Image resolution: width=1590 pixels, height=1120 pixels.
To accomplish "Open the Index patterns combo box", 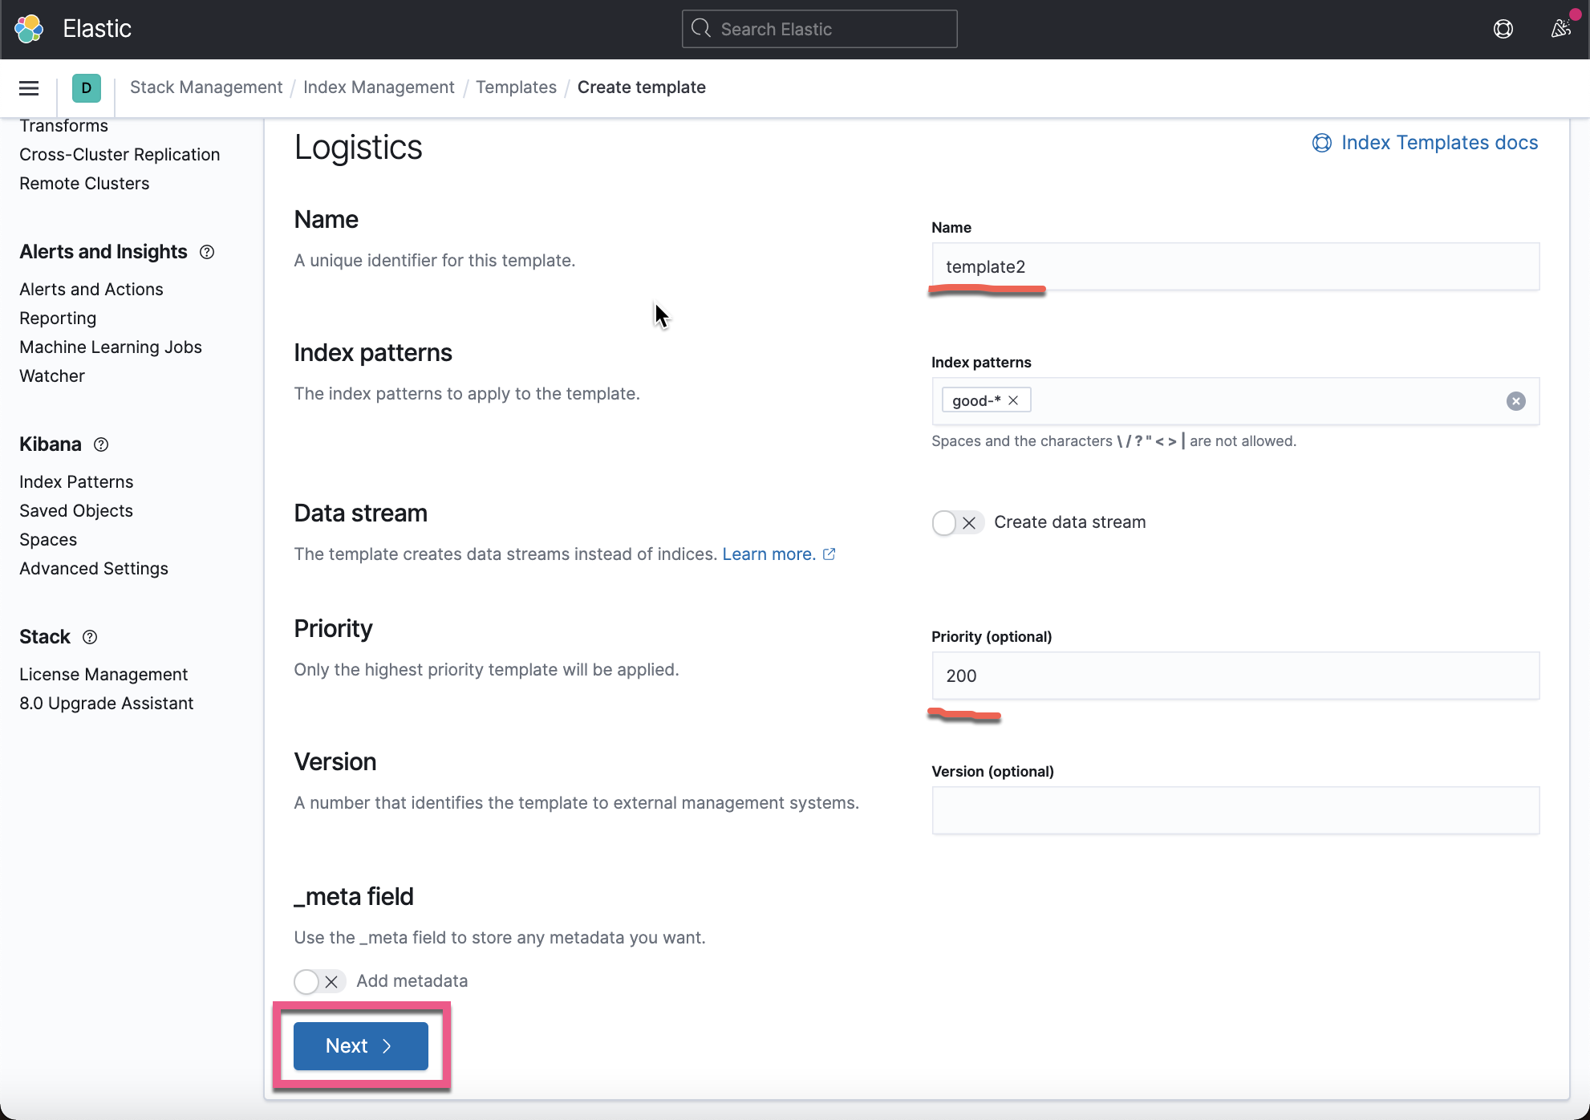I will (1251, 400).
